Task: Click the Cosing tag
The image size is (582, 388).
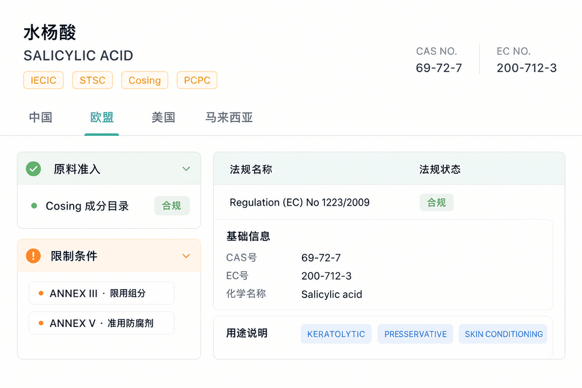Action: point(145,80)
